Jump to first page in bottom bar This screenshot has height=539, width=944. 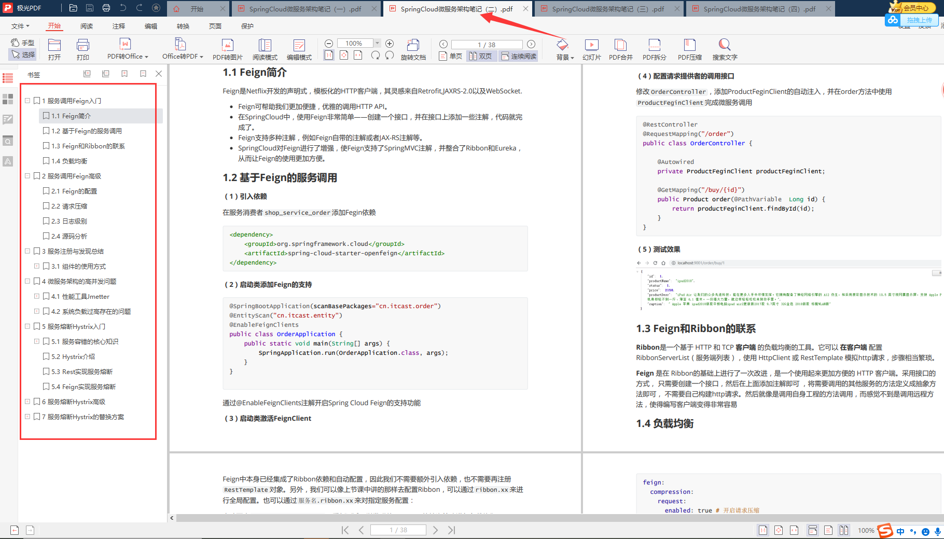(x=345, y=530)
